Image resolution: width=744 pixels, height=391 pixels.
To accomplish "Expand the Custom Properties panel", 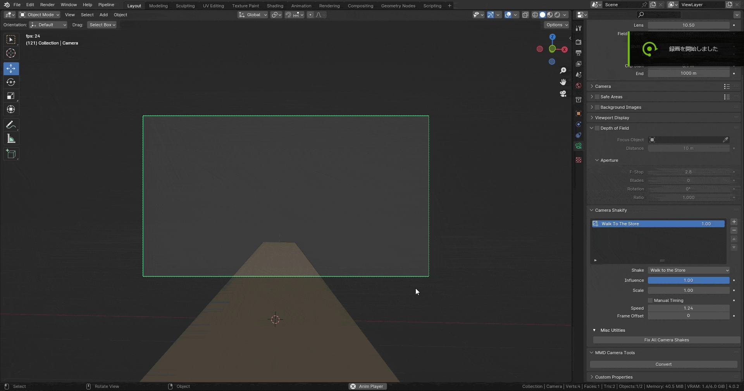I will click(614, 377).
